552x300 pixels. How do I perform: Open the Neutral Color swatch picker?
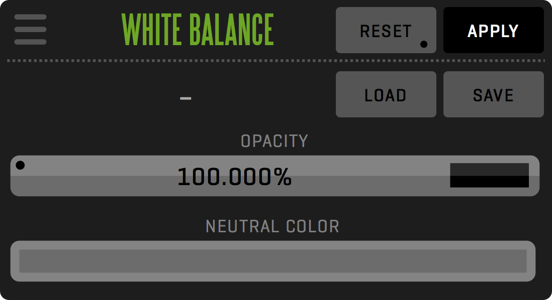[272, 261]
